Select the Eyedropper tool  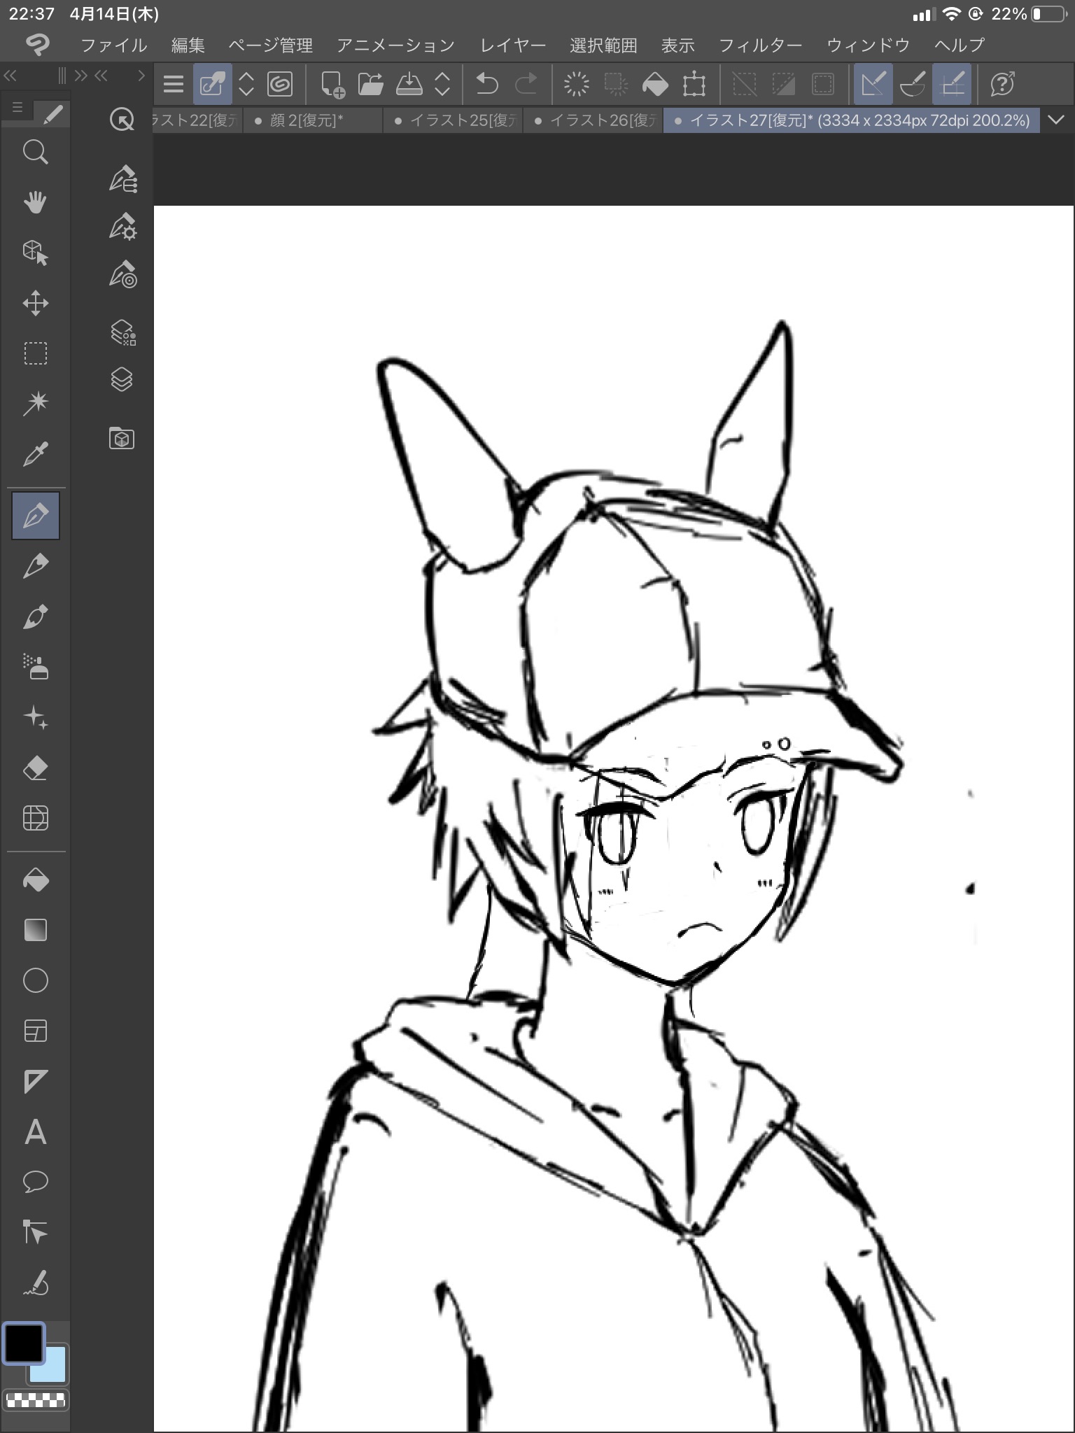pos(35,454)
